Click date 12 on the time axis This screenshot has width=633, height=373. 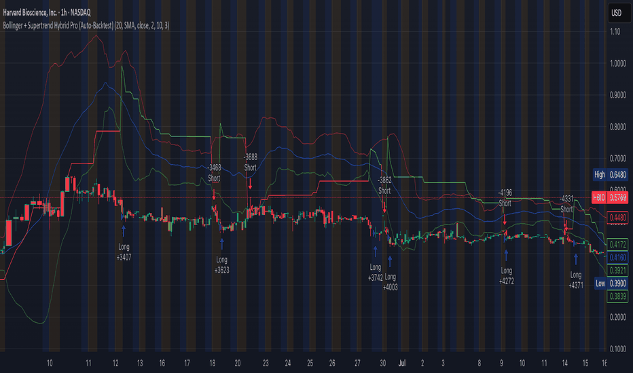coord(115,364)
